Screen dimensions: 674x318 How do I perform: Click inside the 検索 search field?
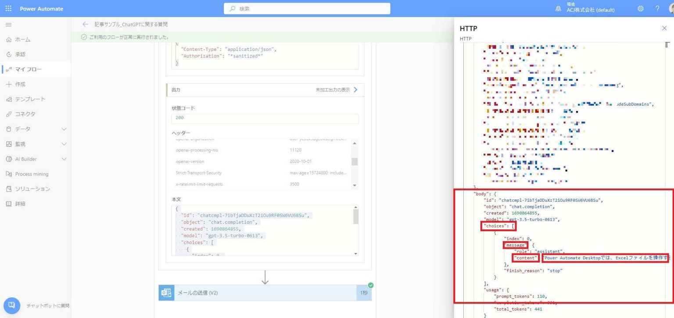307,8
